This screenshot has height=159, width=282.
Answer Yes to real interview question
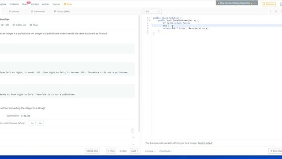tap(32, 123)
